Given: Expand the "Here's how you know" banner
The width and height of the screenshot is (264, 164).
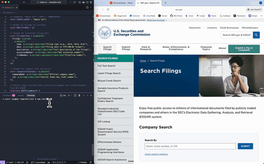Looking at the screenshot, I should click(157, 20).
